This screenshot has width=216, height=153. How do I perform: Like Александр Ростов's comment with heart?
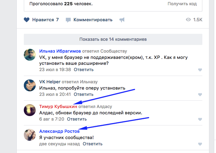tap(200, 144)
